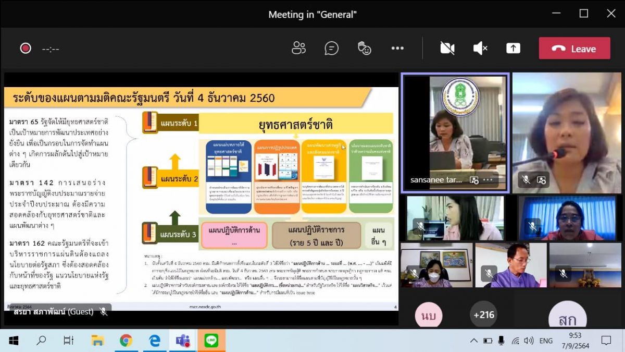Click the red recording indicator
Viewport: 625px width, 352px height.
click(26, 48)
